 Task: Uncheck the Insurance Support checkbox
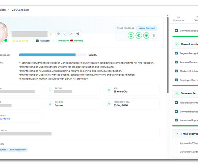click(x=176, y=120)
